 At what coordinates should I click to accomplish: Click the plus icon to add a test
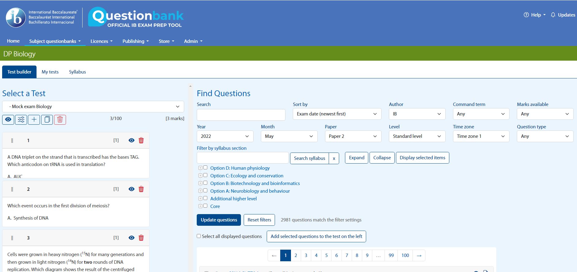coord(34,119)
